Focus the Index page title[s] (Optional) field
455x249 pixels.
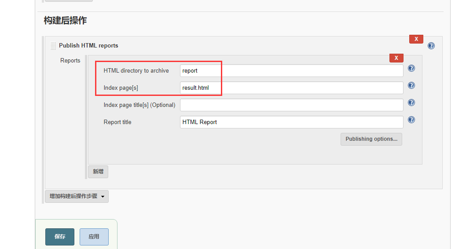[x=291, y=105]
